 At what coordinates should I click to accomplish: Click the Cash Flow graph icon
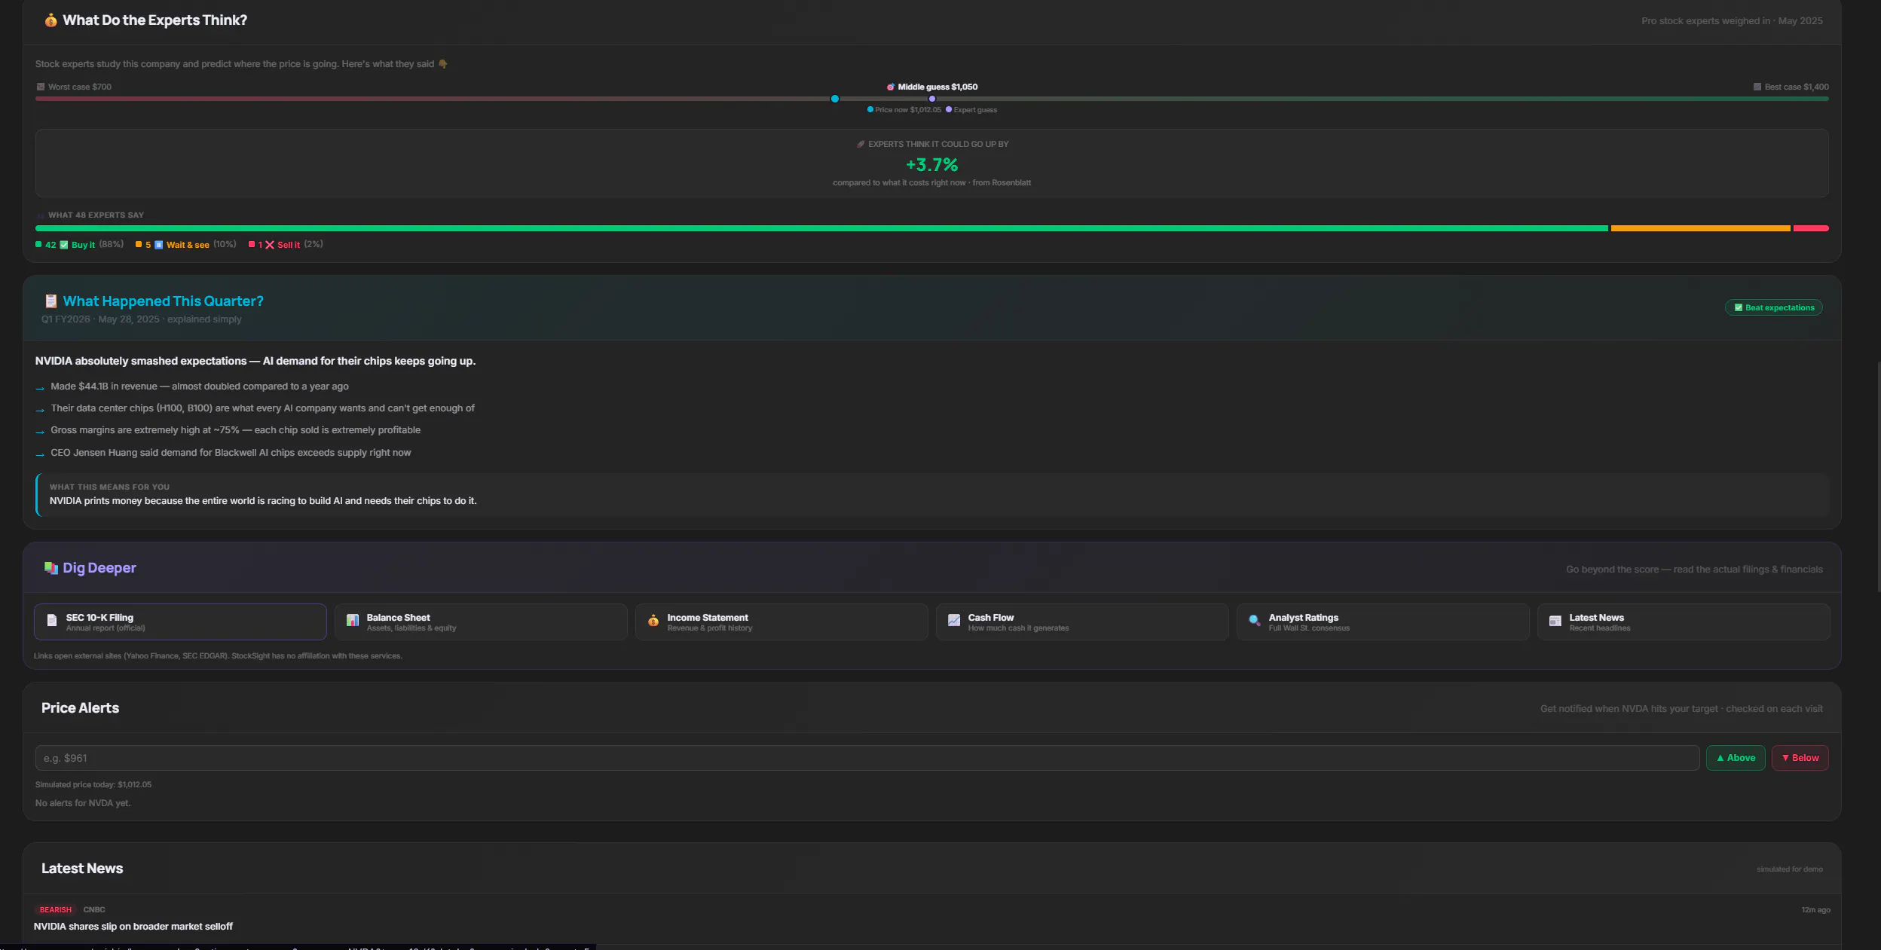coord(954,620)
